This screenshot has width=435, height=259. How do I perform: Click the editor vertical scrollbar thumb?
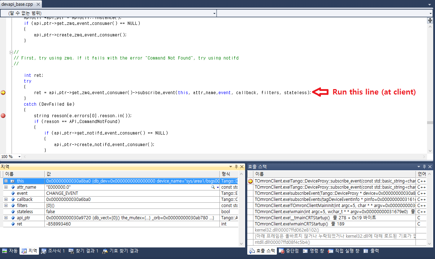click(430, 123)
